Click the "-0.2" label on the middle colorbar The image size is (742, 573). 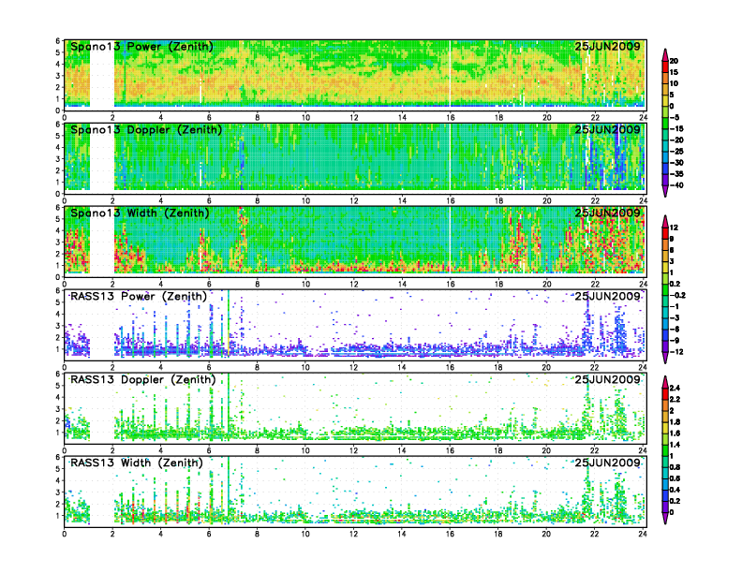coord(677,295)
